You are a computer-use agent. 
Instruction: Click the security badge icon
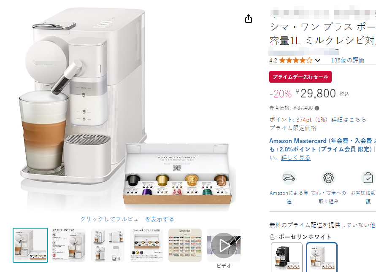tap(328, 178)
